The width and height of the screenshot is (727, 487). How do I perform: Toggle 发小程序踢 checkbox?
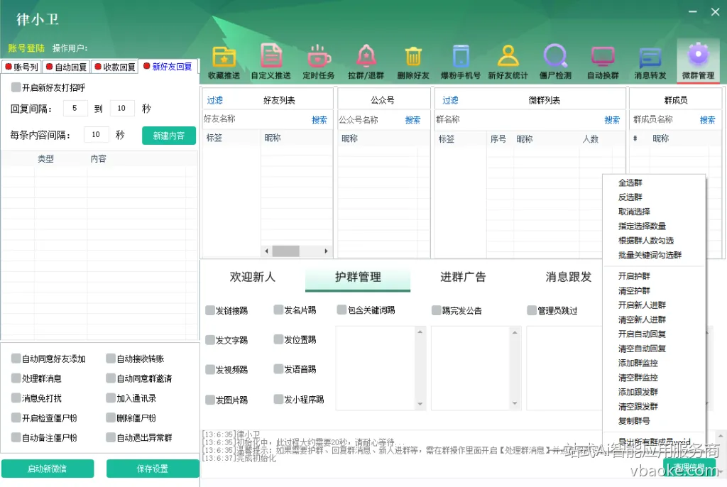tap(278, 399)
